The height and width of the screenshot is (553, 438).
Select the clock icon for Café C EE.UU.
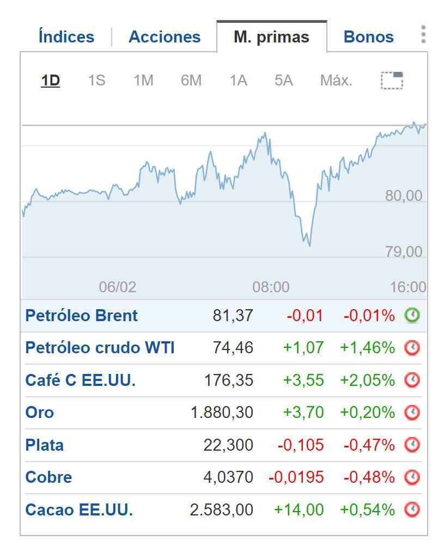(x=411, y=379)
